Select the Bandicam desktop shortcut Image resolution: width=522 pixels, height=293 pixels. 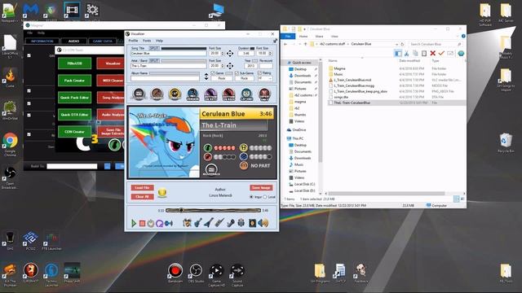click(x=175, y=273)
